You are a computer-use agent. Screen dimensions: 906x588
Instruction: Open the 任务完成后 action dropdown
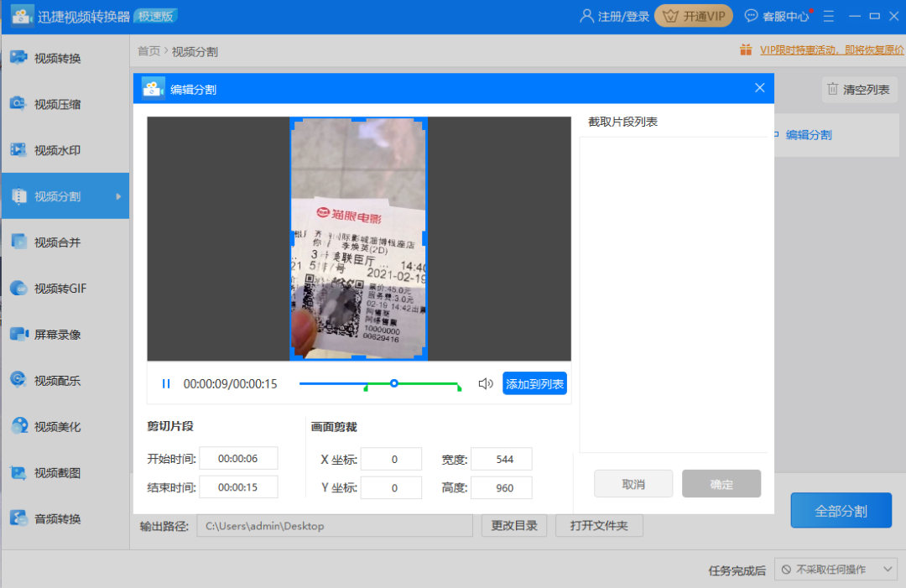tap(836, 570)
